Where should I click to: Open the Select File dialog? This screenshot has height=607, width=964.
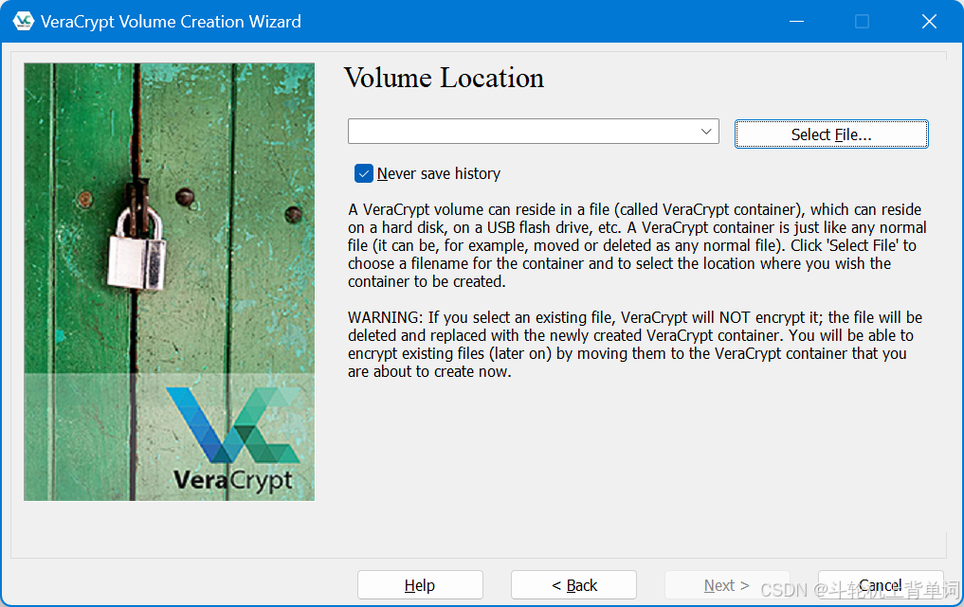pos(830,134)
